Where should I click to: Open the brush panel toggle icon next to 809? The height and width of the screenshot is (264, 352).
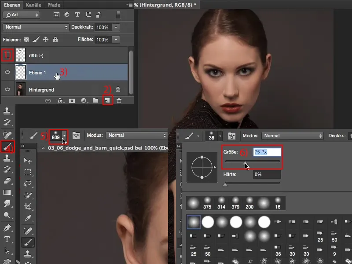76,136
